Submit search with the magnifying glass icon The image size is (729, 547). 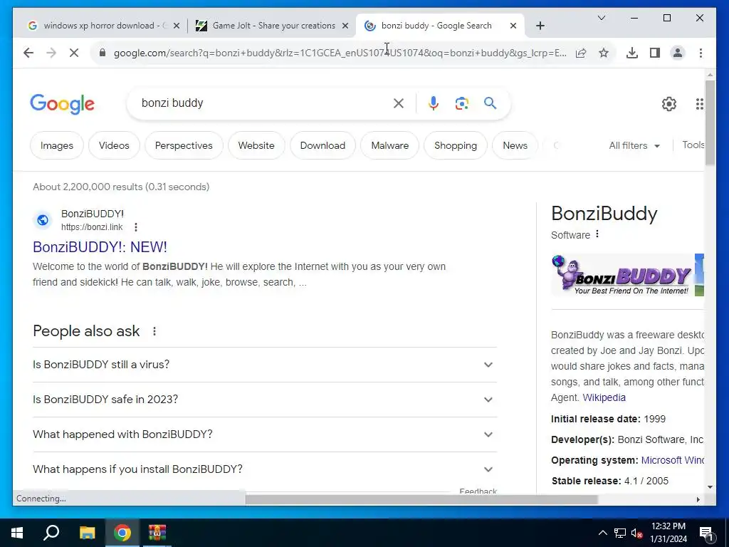[490, 103]
